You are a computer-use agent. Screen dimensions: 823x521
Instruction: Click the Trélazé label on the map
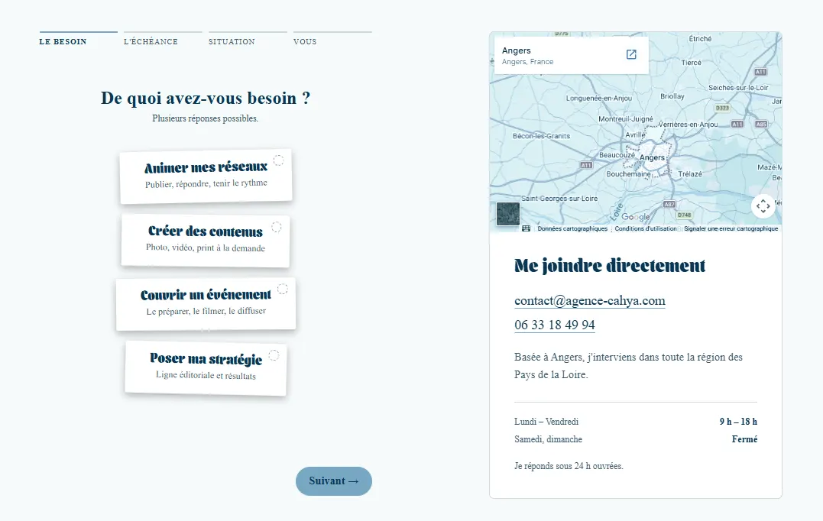(x=690, y=174)
